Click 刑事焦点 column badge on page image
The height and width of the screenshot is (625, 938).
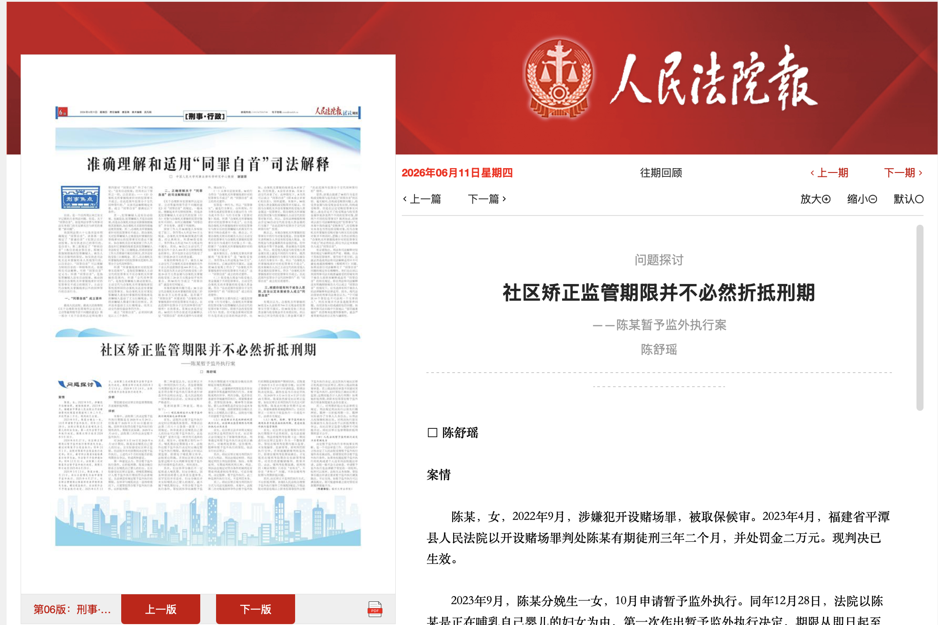click(x=79, y=197)
